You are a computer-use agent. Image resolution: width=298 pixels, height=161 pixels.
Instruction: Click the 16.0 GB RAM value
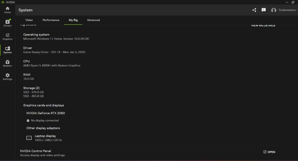(x=29, y=79)
